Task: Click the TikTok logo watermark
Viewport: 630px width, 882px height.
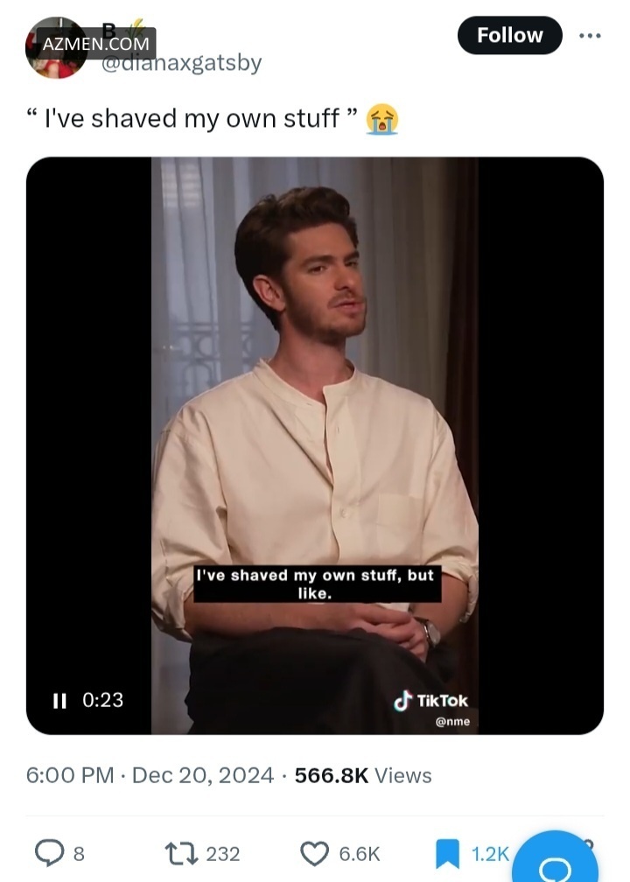Action: tap(430, 701)
